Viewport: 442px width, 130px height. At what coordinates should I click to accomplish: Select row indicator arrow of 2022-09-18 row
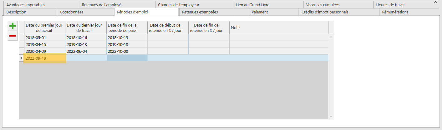click(x=22, y=58)
